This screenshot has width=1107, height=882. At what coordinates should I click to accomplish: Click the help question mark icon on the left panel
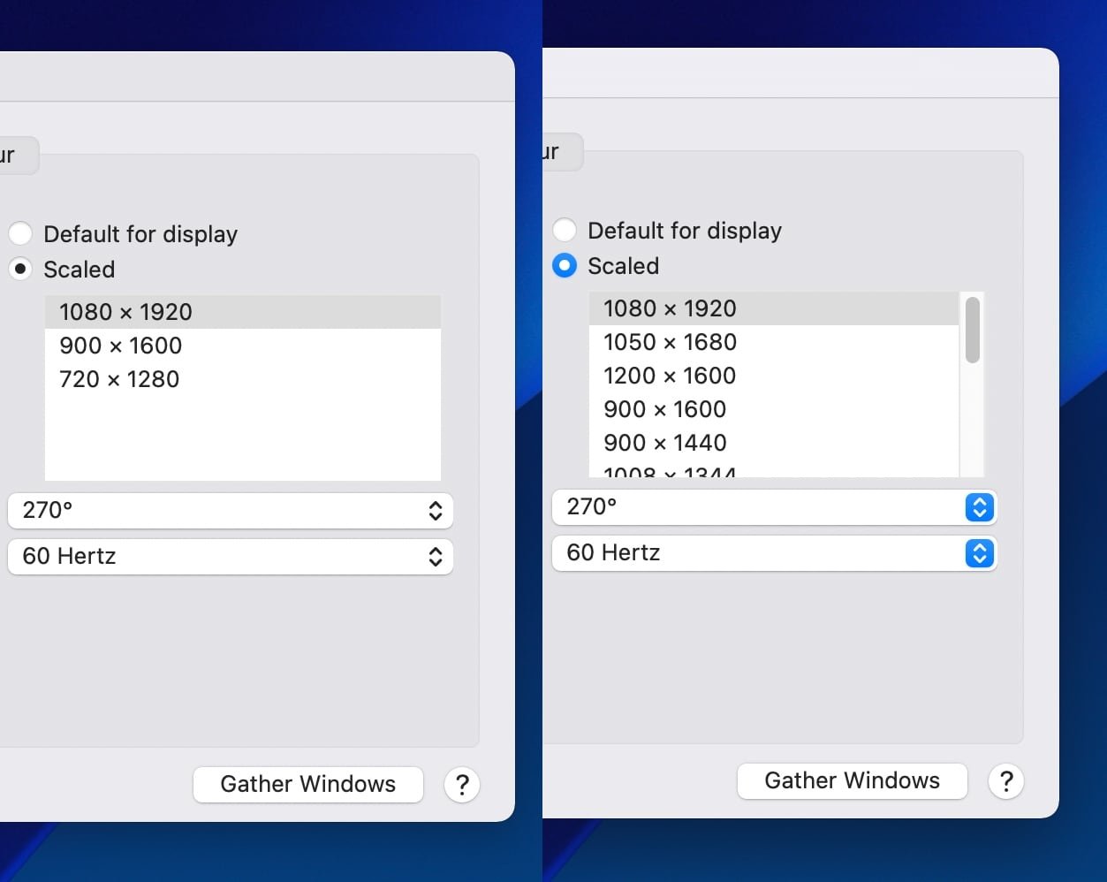tap(462, 785)
